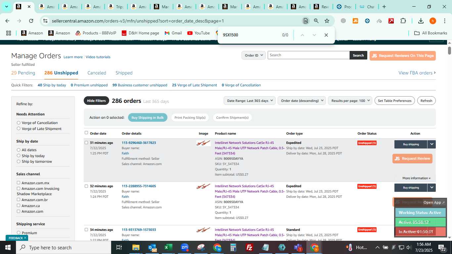Open the D&H Home page bookmark
This screenshot has width=452, height=254.
[140, 33]
